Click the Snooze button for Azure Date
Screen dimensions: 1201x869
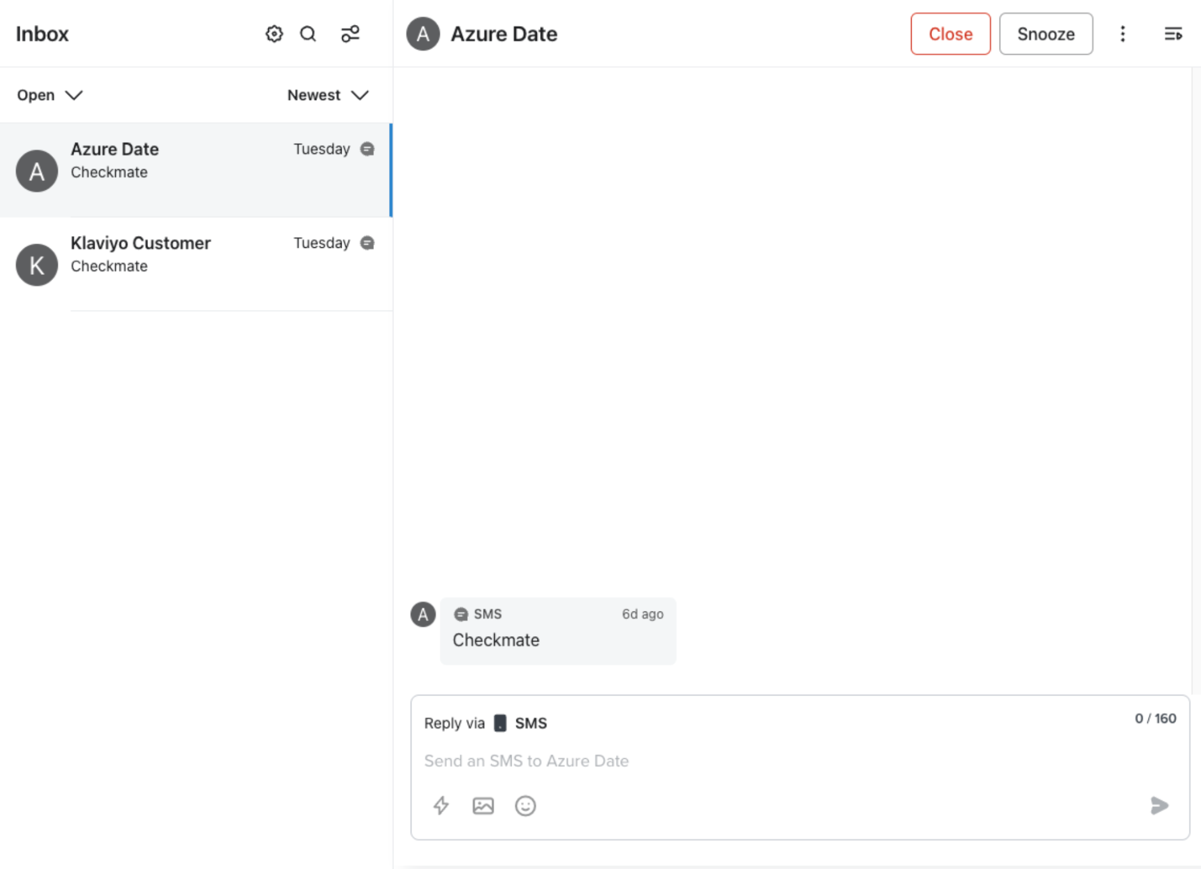coord(1046,34)
